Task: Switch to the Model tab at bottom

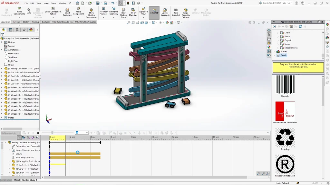Action: (x=17, y=180)
